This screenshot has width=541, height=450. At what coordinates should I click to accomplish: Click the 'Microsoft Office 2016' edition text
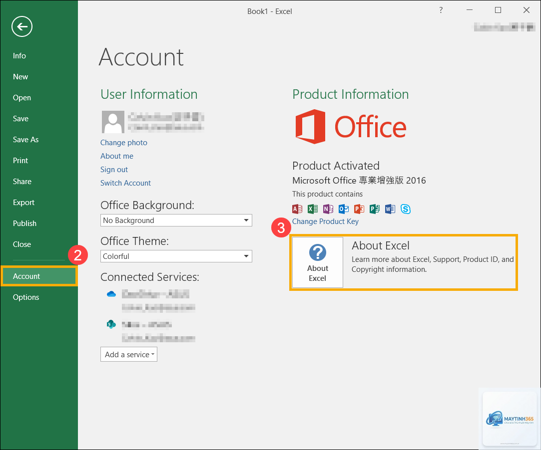(x=359, y=181)
